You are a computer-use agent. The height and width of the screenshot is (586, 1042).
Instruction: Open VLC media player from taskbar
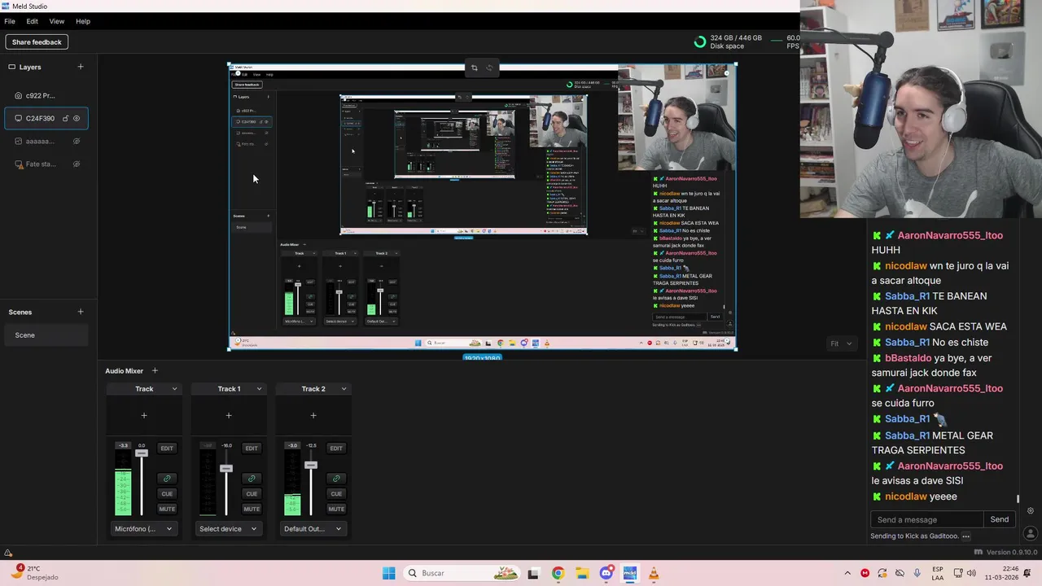point(654,573)
